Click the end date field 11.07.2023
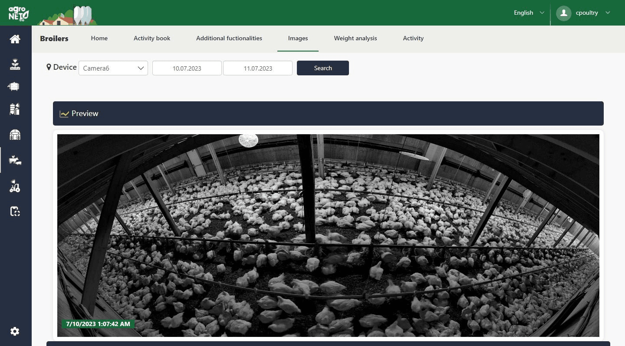The image size is (625, 346). (x=258, y=68)
